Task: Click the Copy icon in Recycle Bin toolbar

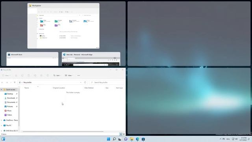Action: point(22,75)
